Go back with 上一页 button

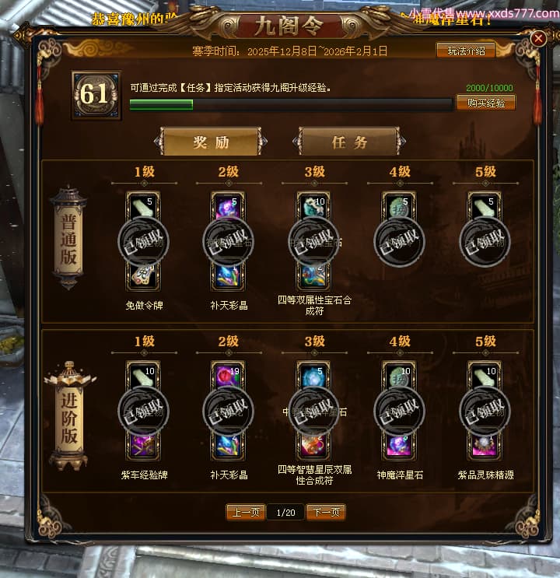[x=246, y=512]
